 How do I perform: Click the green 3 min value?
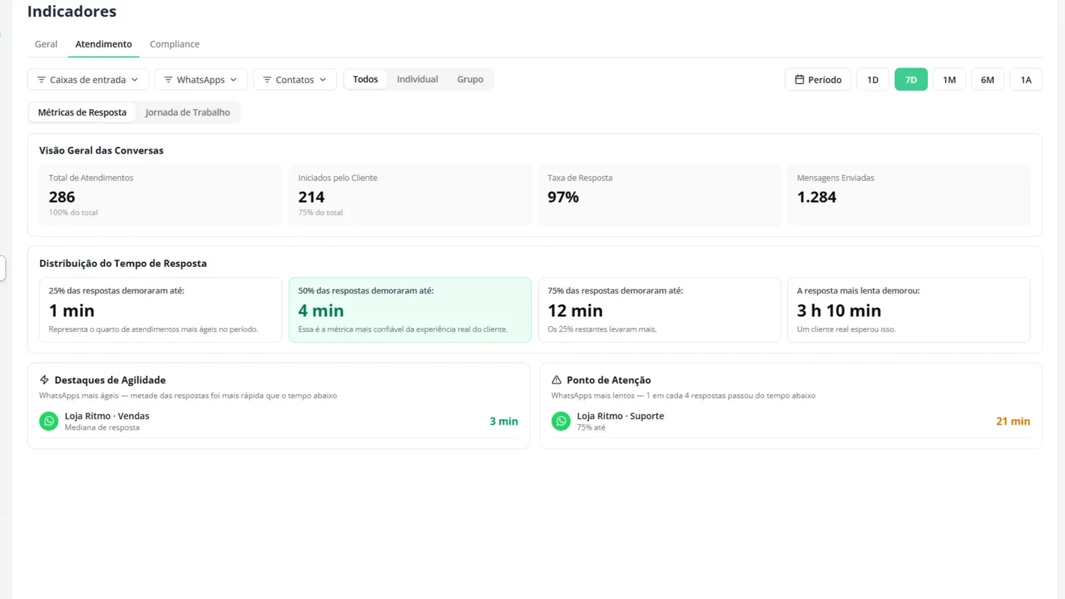click(x=504, y=421)
